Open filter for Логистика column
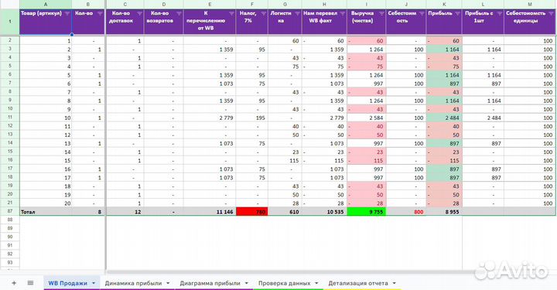Viewport: 557px width, 290px height. 297,13
